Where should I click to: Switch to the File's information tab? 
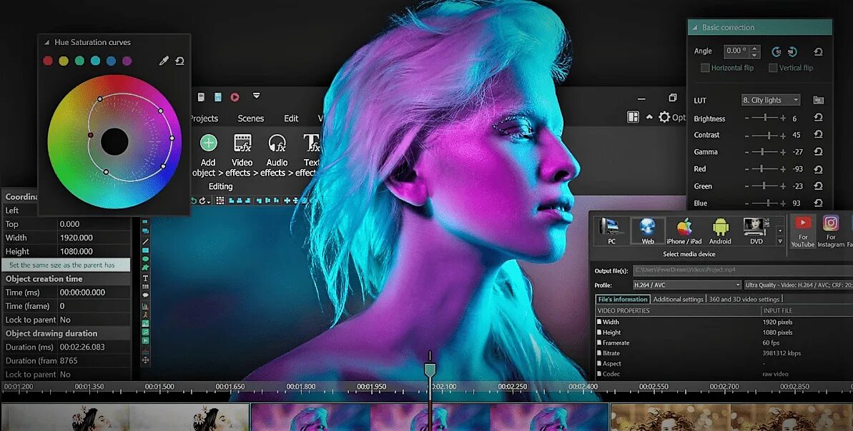point(623,299)
